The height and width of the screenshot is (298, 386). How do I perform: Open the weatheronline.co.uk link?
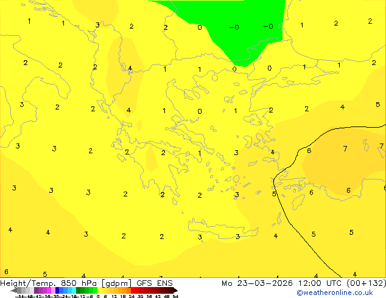coord(335,293)
